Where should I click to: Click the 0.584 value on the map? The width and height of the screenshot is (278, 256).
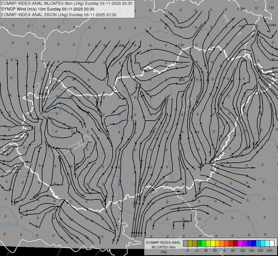point(272,25)
